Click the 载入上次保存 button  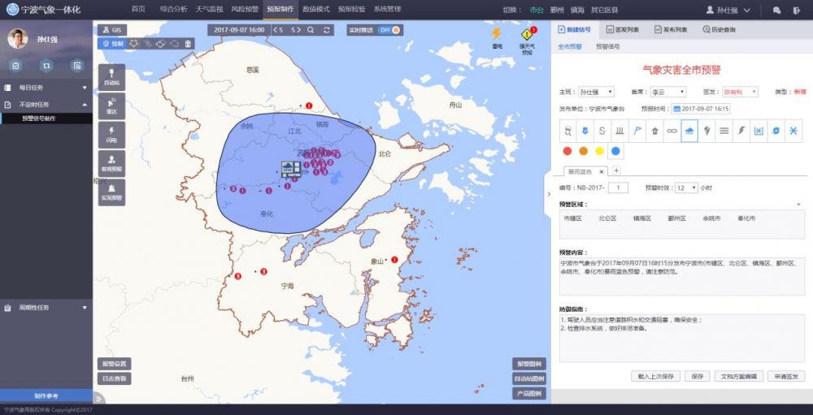coord(655,376)
